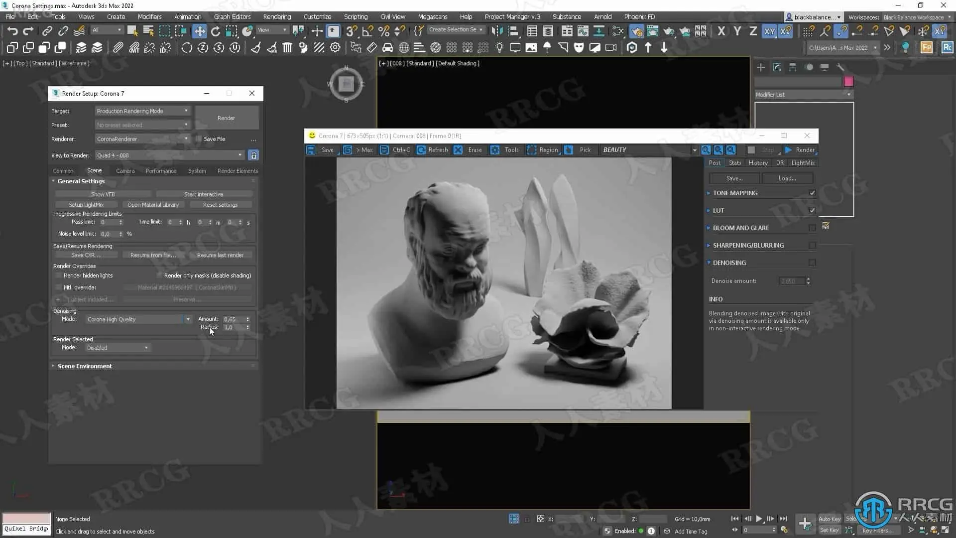The height and width of the screenshot is (538, 956).
Task: Enable DENOISING checkbox in VFB
Action: [812, 263]
